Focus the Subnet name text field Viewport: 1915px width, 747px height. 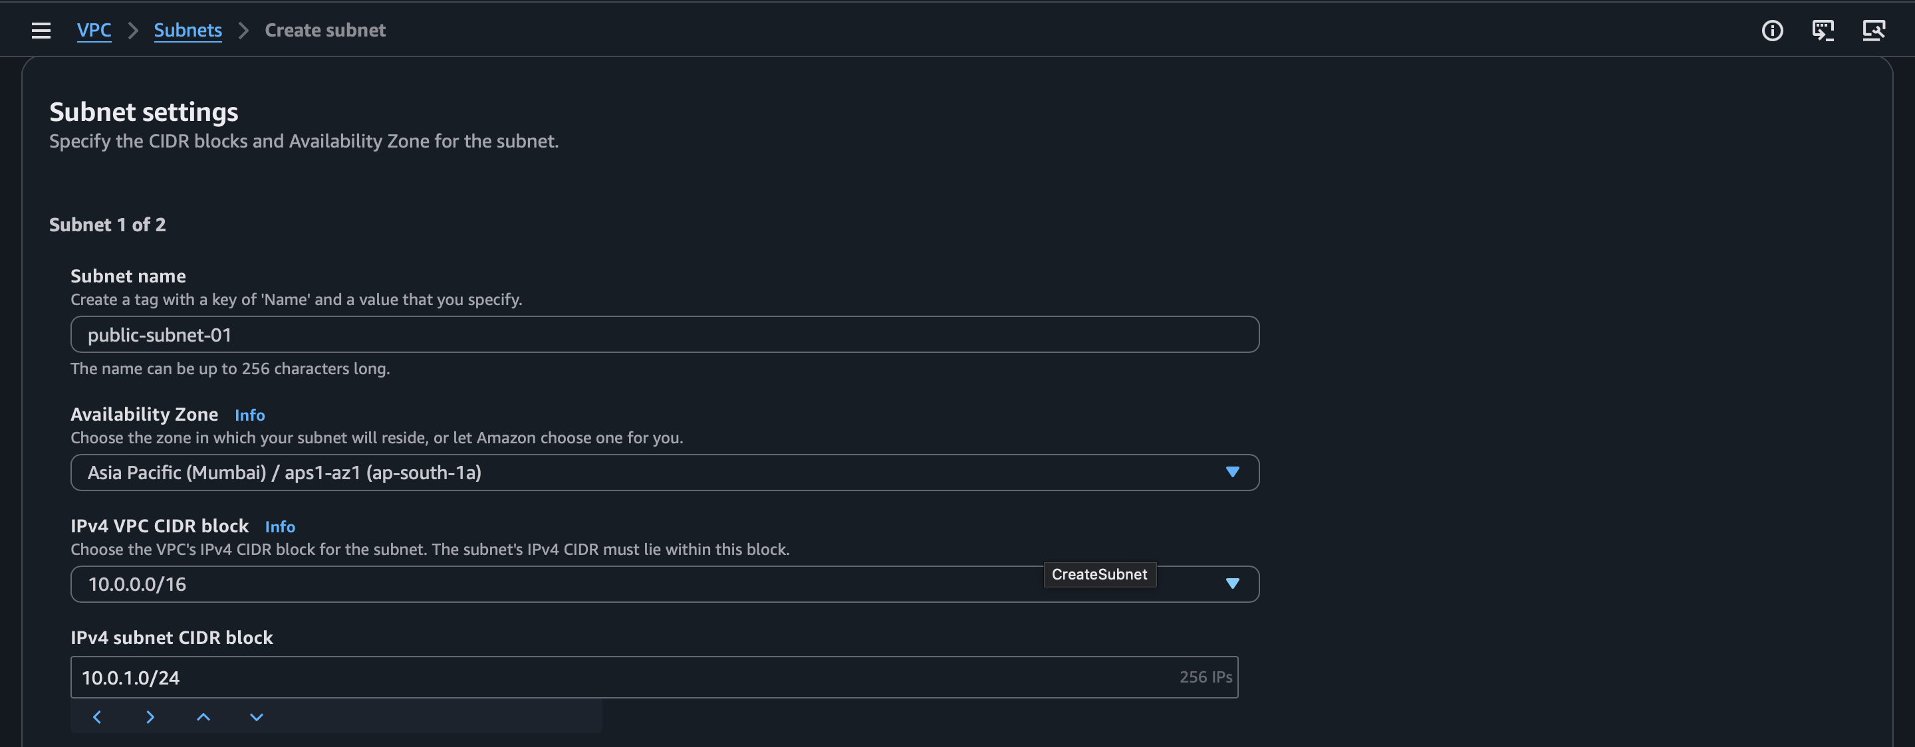[664, 334]
